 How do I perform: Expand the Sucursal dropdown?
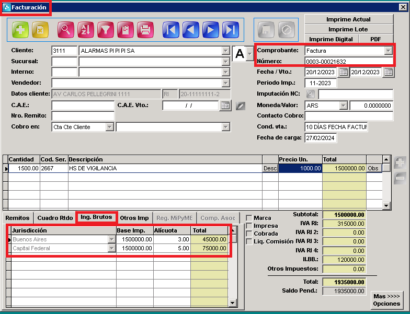point(225,62)
